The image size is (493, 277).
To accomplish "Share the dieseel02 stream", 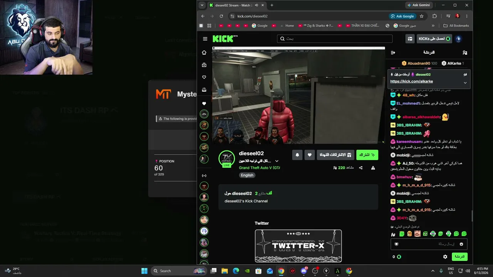I will (361, 168).
